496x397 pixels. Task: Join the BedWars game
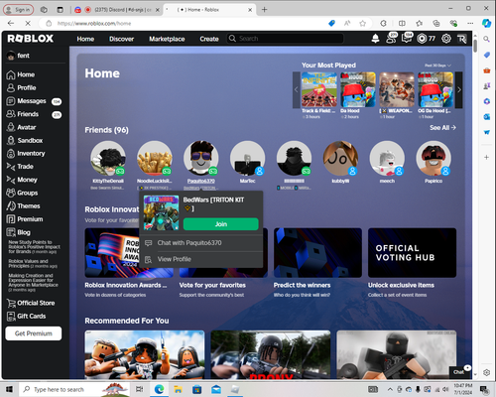221,224
